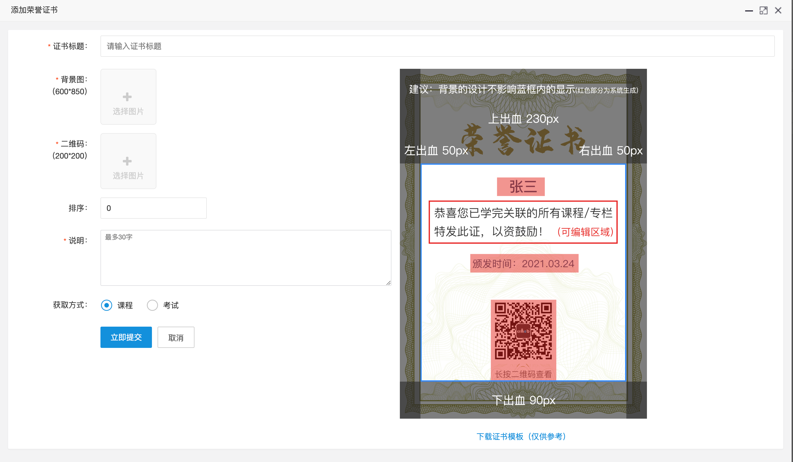The image size is (793, 462).
Task: Click the textarea resize handle corner
Action: (x=389, y=283)
